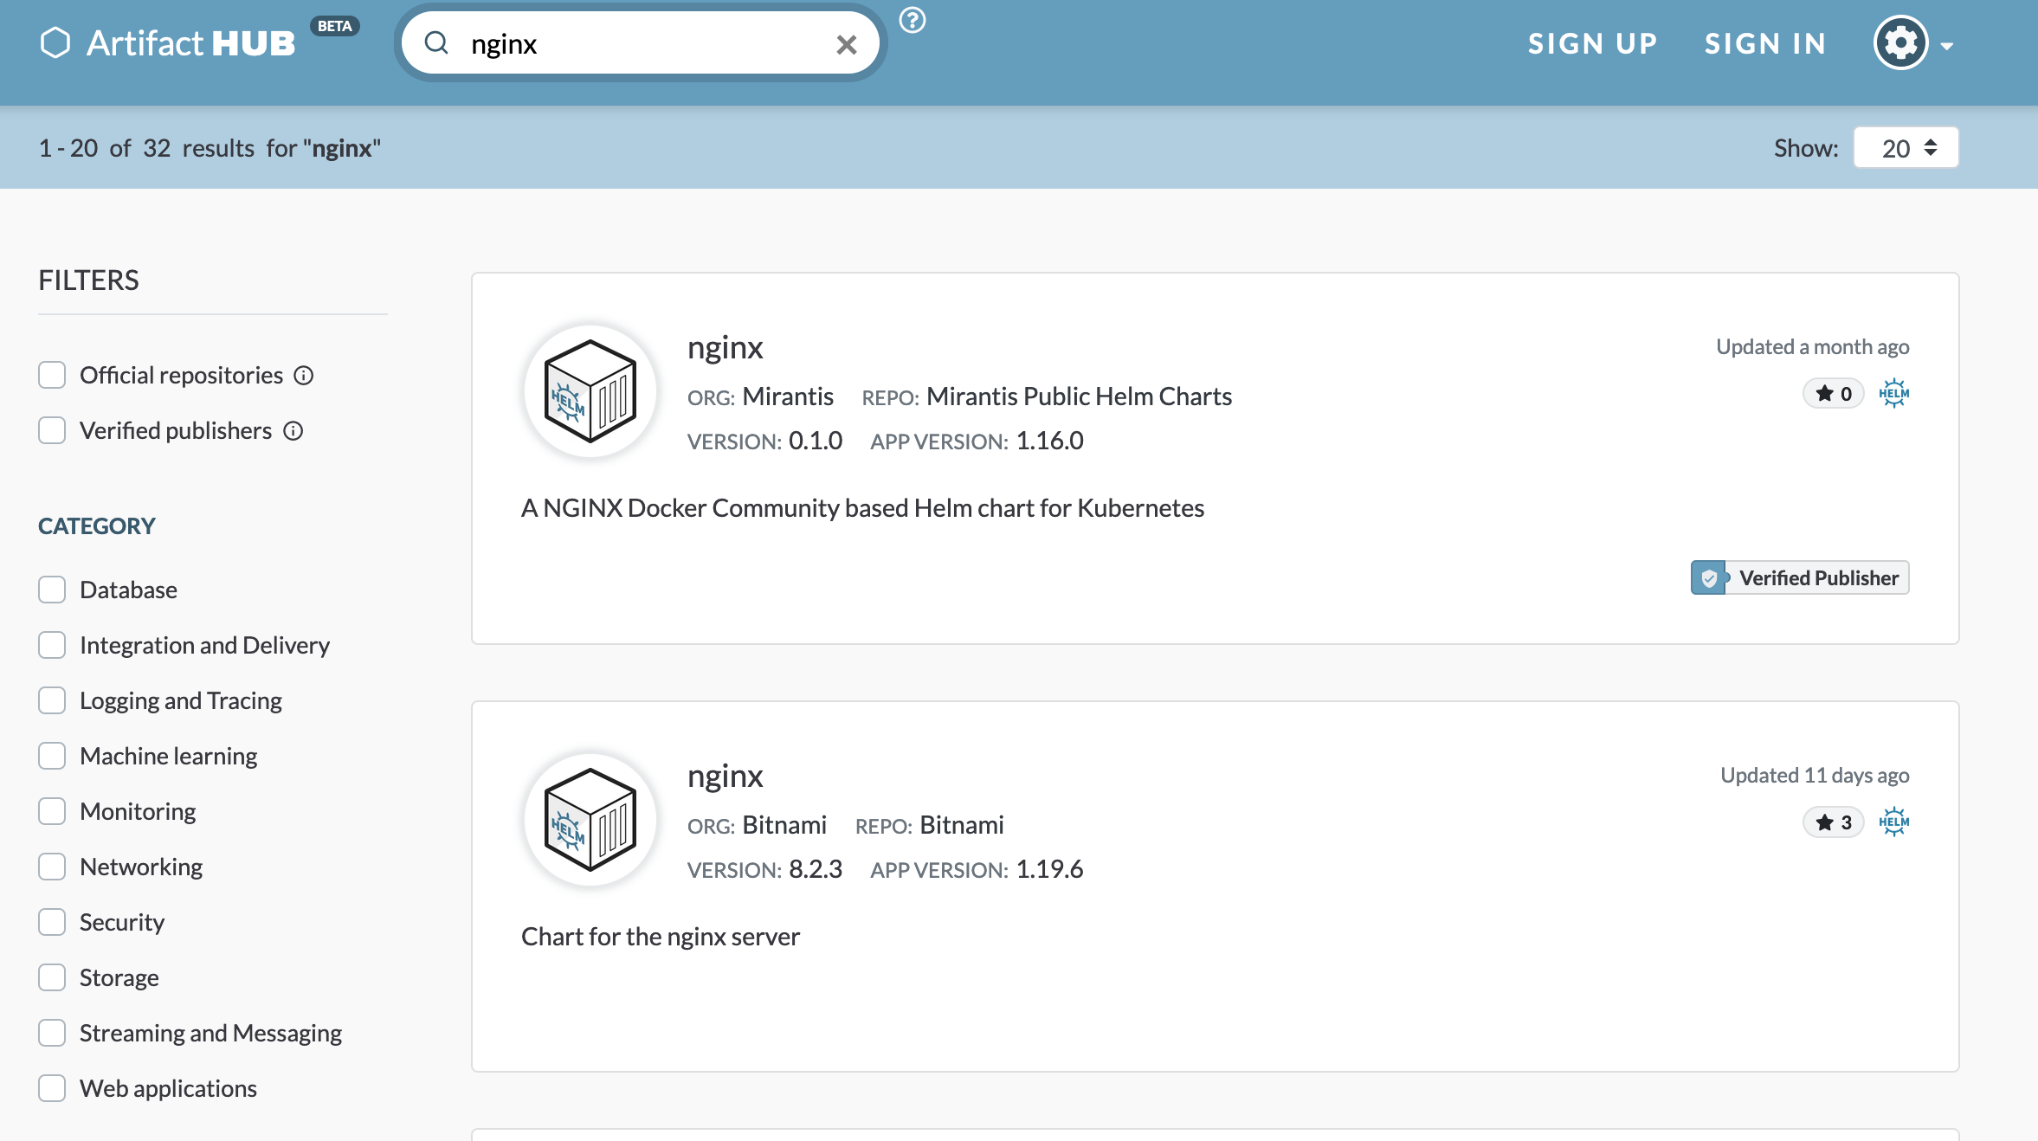Show info about Official repositories
Viewport: 2038px width, 1141px height.
303,376
